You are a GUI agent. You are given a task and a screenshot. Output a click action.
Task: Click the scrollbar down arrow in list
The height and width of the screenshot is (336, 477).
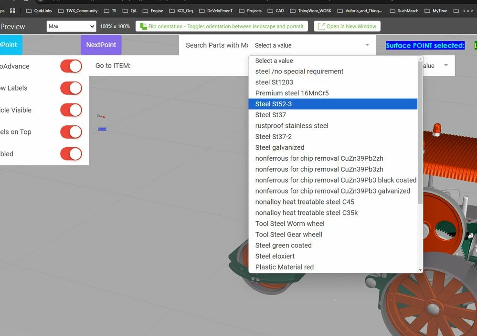coord(420,270)
